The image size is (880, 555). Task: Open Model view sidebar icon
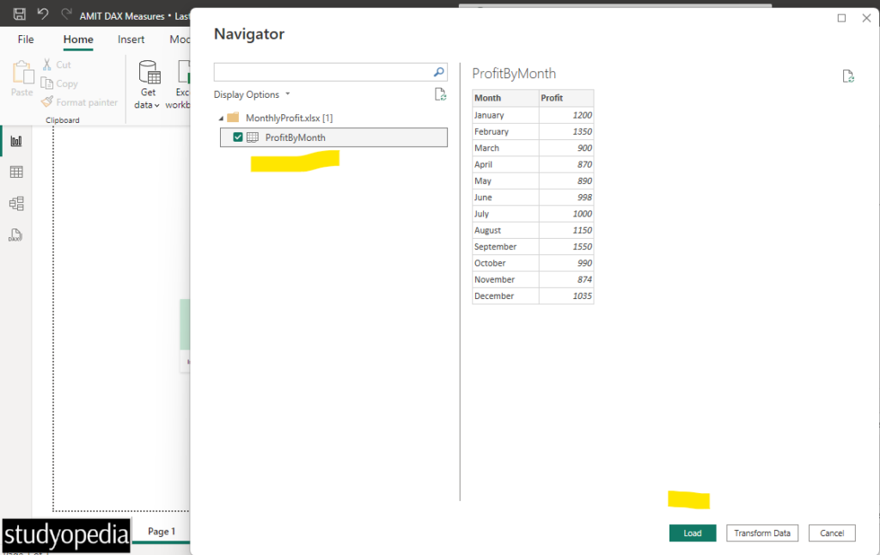(16, 203)
